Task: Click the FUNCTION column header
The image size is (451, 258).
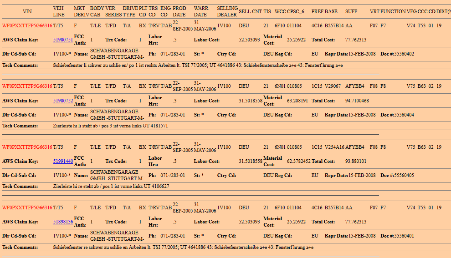Action: pyautogui.click(x=393, y=11)
